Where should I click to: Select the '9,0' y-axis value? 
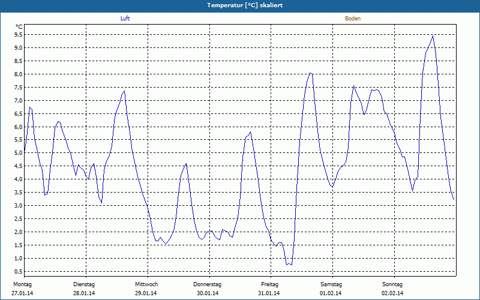(x=18, y=48)
